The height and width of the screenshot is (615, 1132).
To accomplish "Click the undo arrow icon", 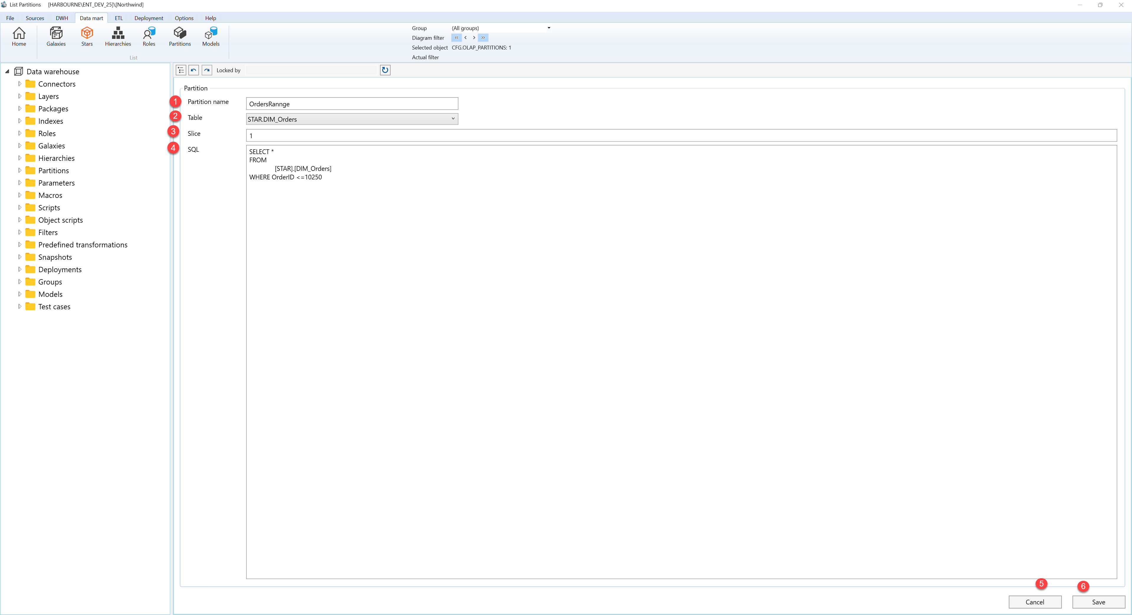I will [x=194, y=70].
